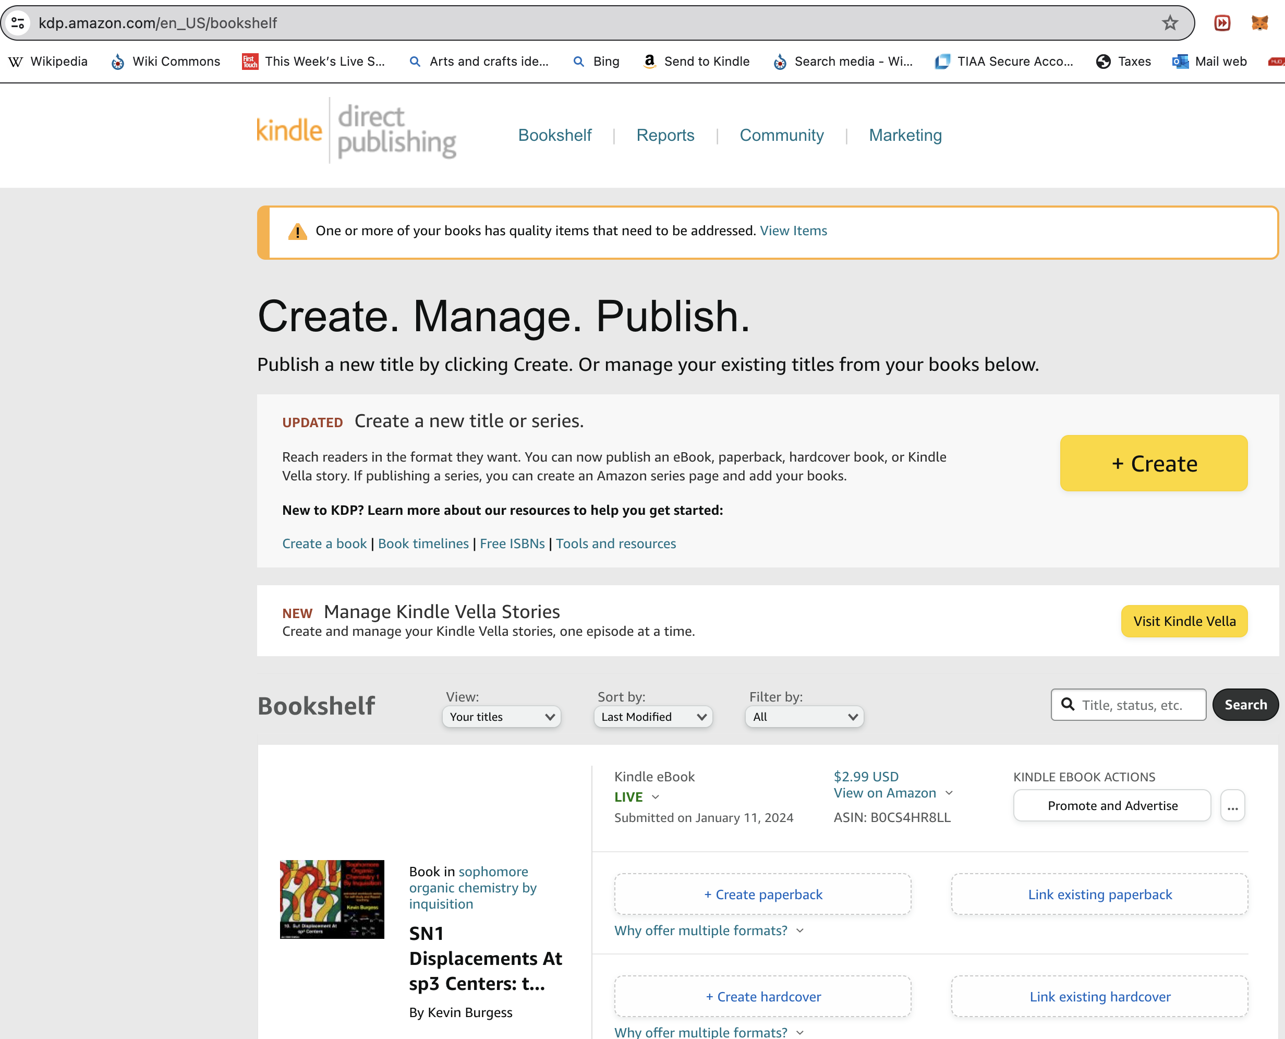Open Arts and crafts ideas bookmark

(479, 62)
